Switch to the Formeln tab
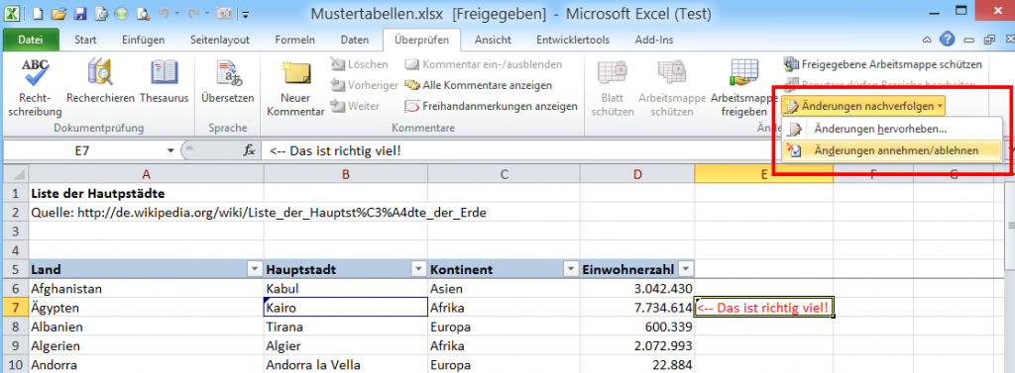This screenshot has width=1015, height=373. [294, 41]
